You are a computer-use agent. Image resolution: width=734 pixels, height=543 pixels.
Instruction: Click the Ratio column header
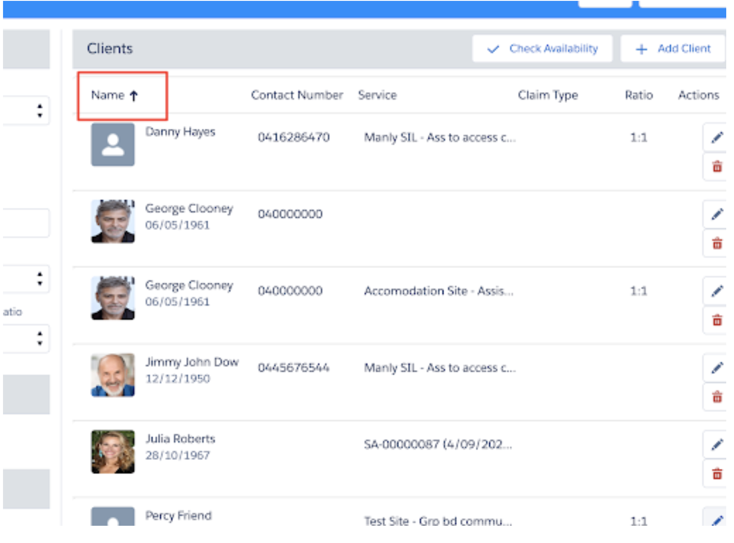pos(639,95)
